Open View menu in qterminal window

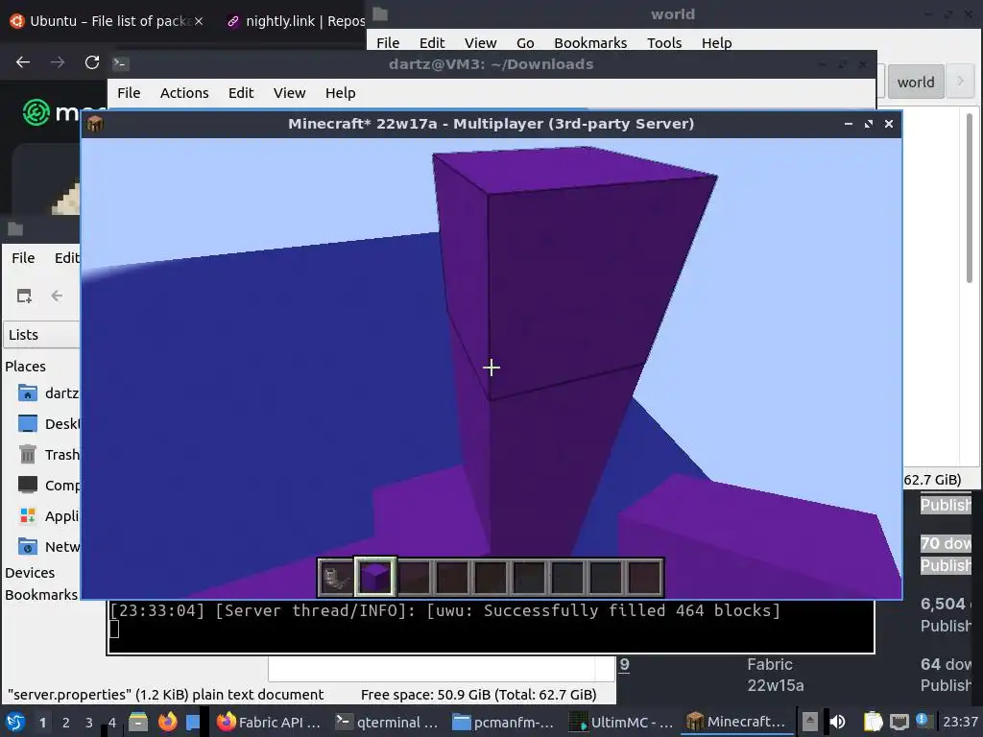(289, 93)
